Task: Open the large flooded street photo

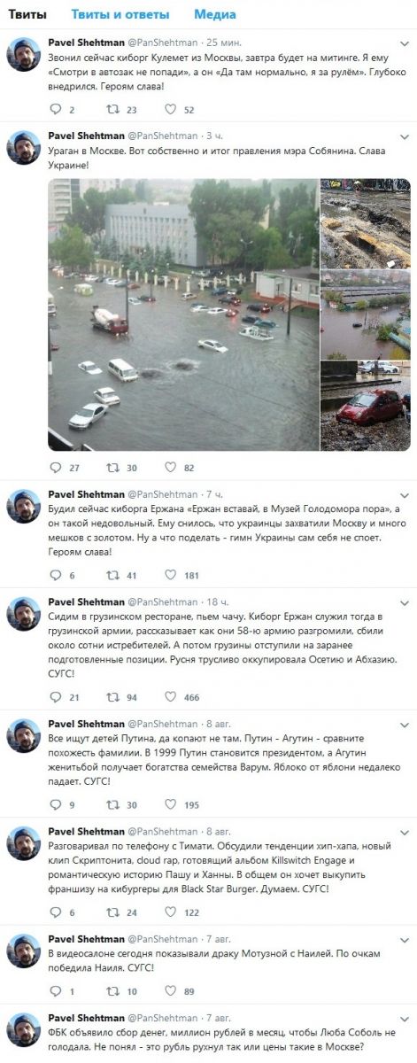Action: point(182,314)
